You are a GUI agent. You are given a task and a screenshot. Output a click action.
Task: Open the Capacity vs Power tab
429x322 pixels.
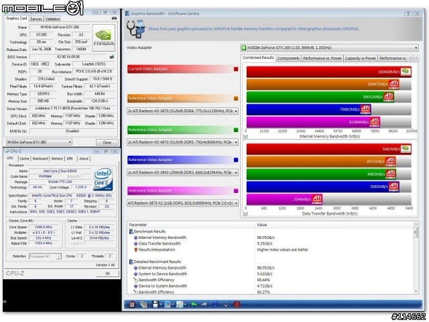[361, 58]
